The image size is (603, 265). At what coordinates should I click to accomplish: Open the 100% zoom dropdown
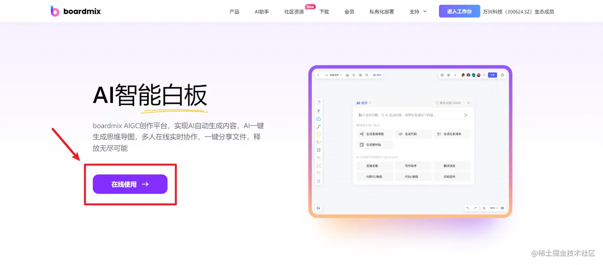494,208
